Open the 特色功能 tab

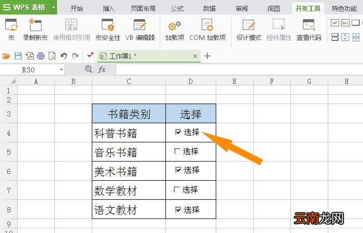coord(344,9)
